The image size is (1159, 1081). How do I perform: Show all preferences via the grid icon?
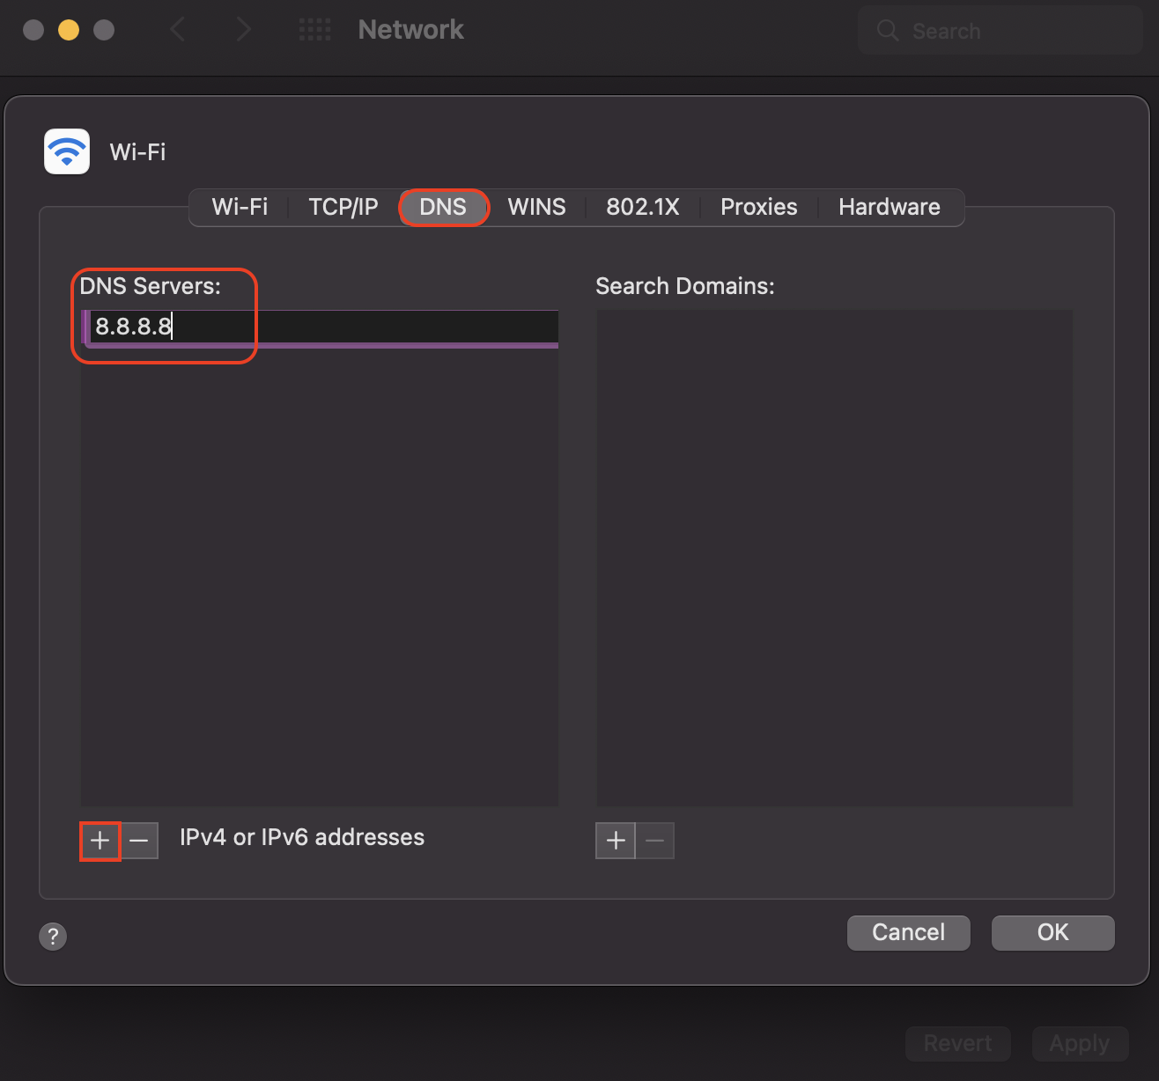coord(314,30)
